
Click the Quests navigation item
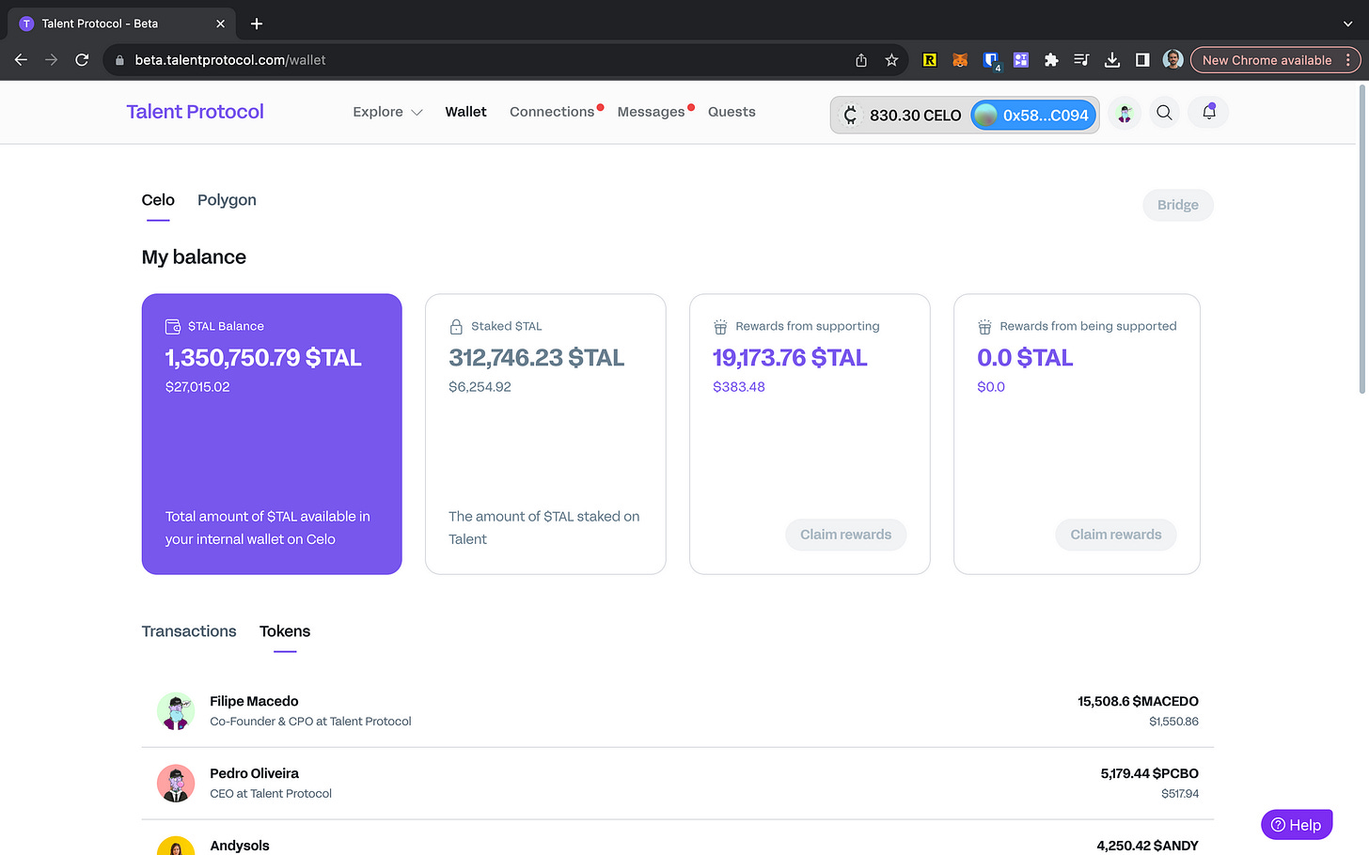click(x=732, y=112)
